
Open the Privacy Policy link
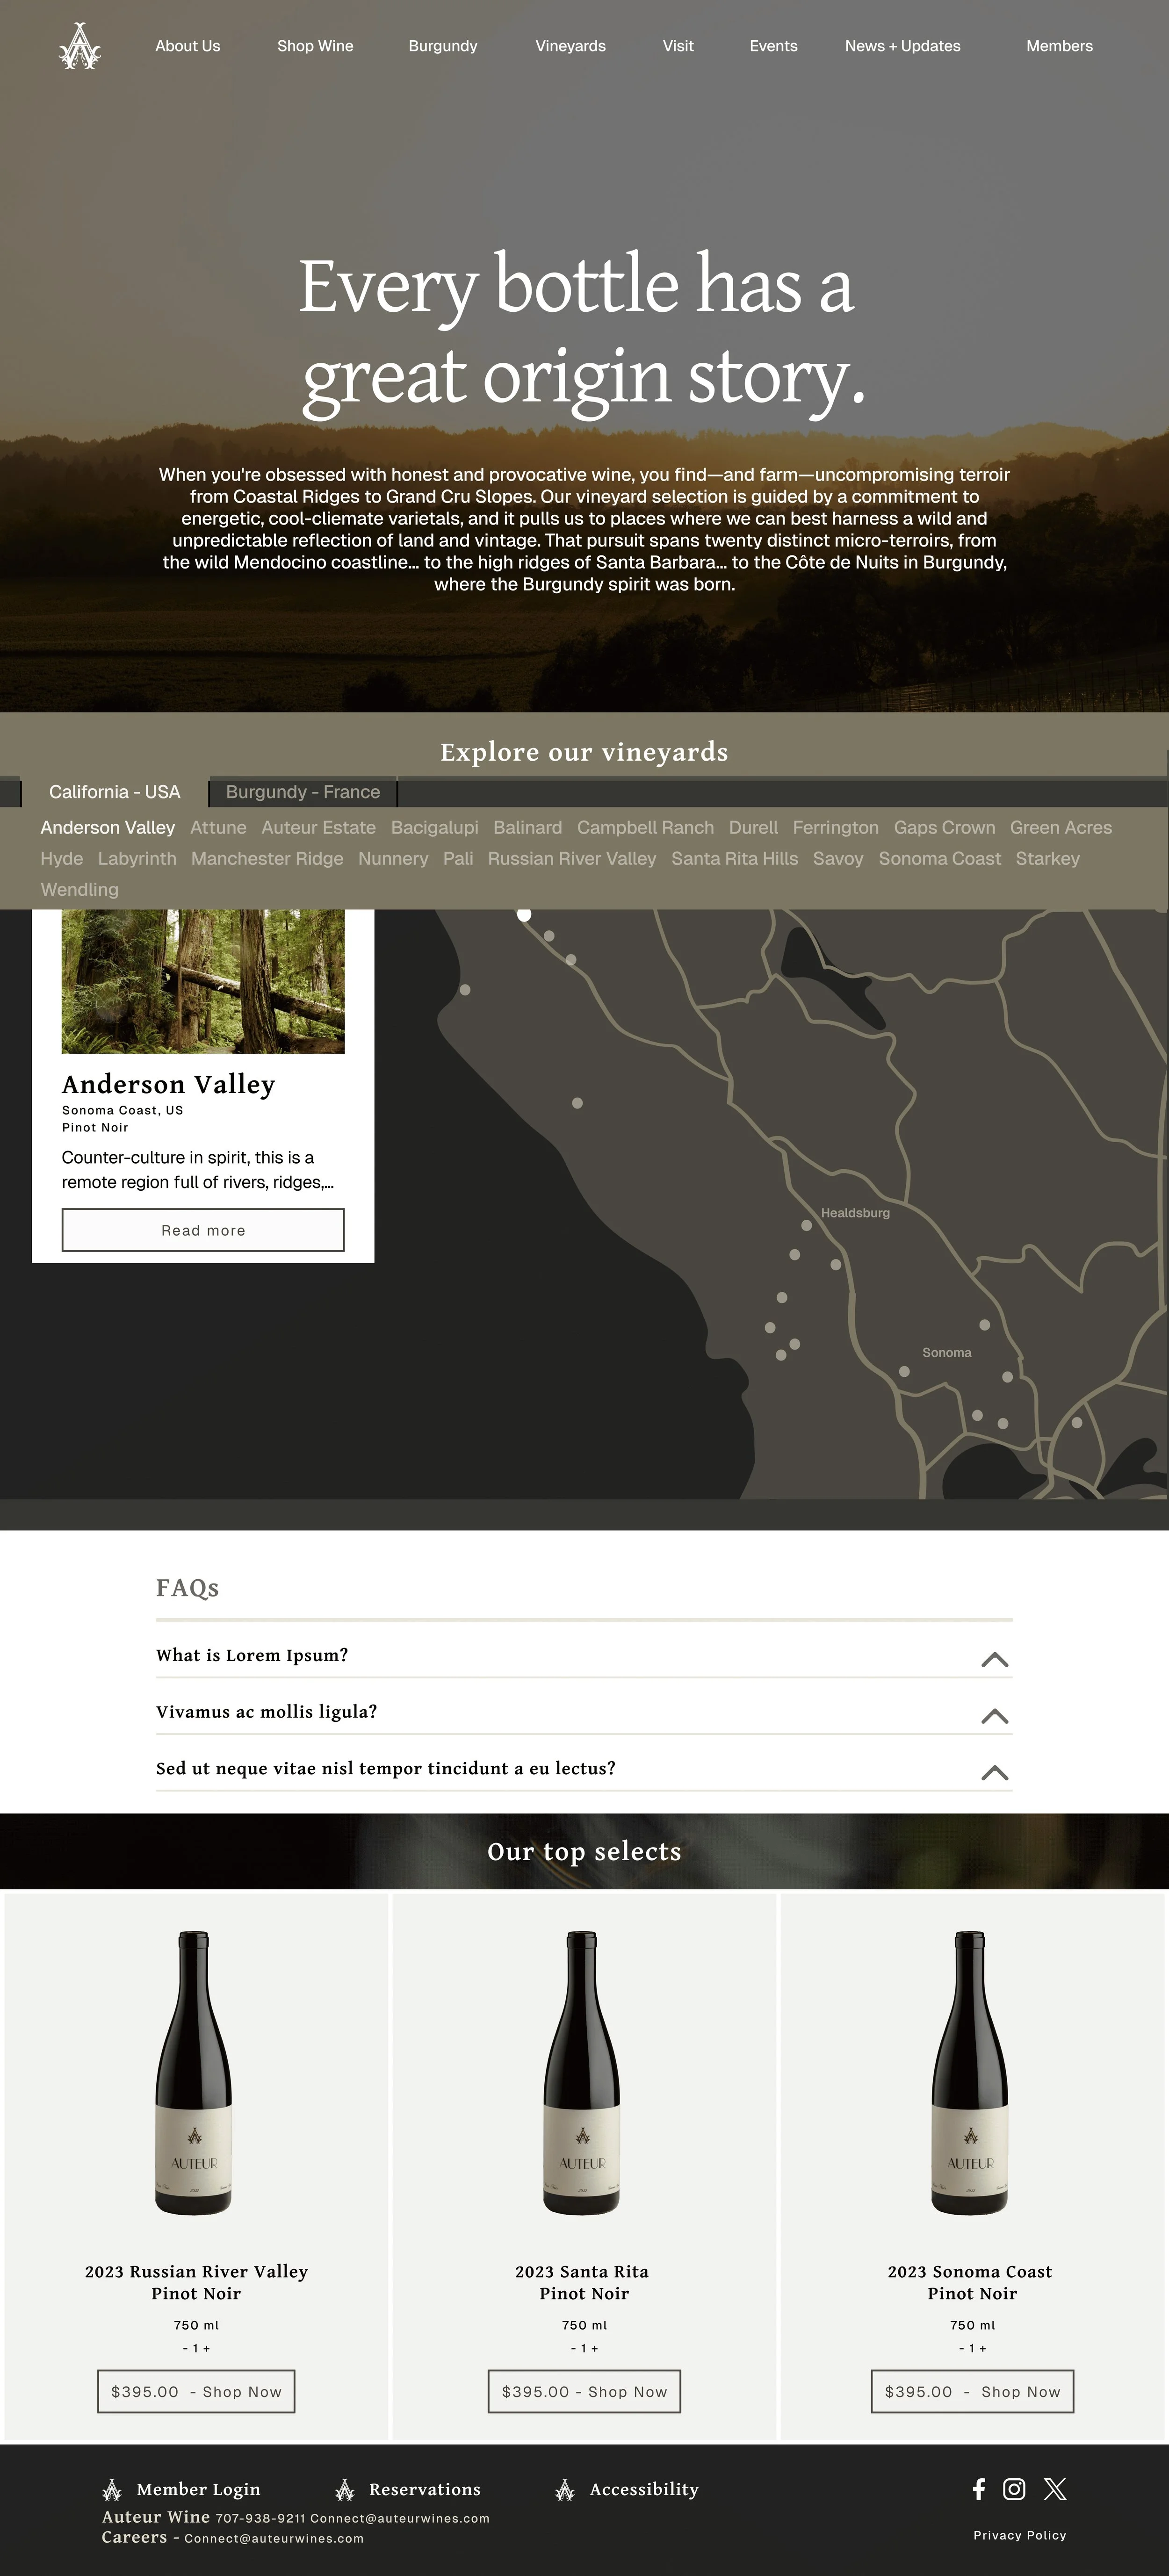point(1020,2535)
